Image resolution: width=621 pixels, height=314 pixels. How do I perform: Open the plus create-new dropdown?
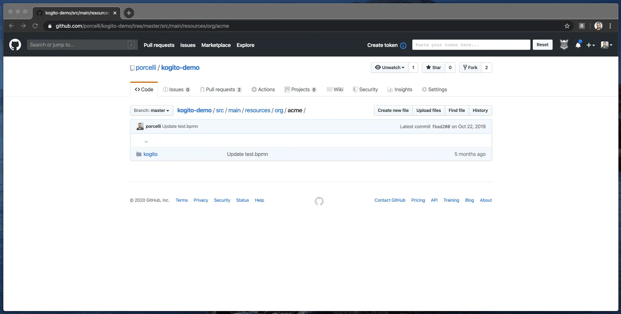590,45
